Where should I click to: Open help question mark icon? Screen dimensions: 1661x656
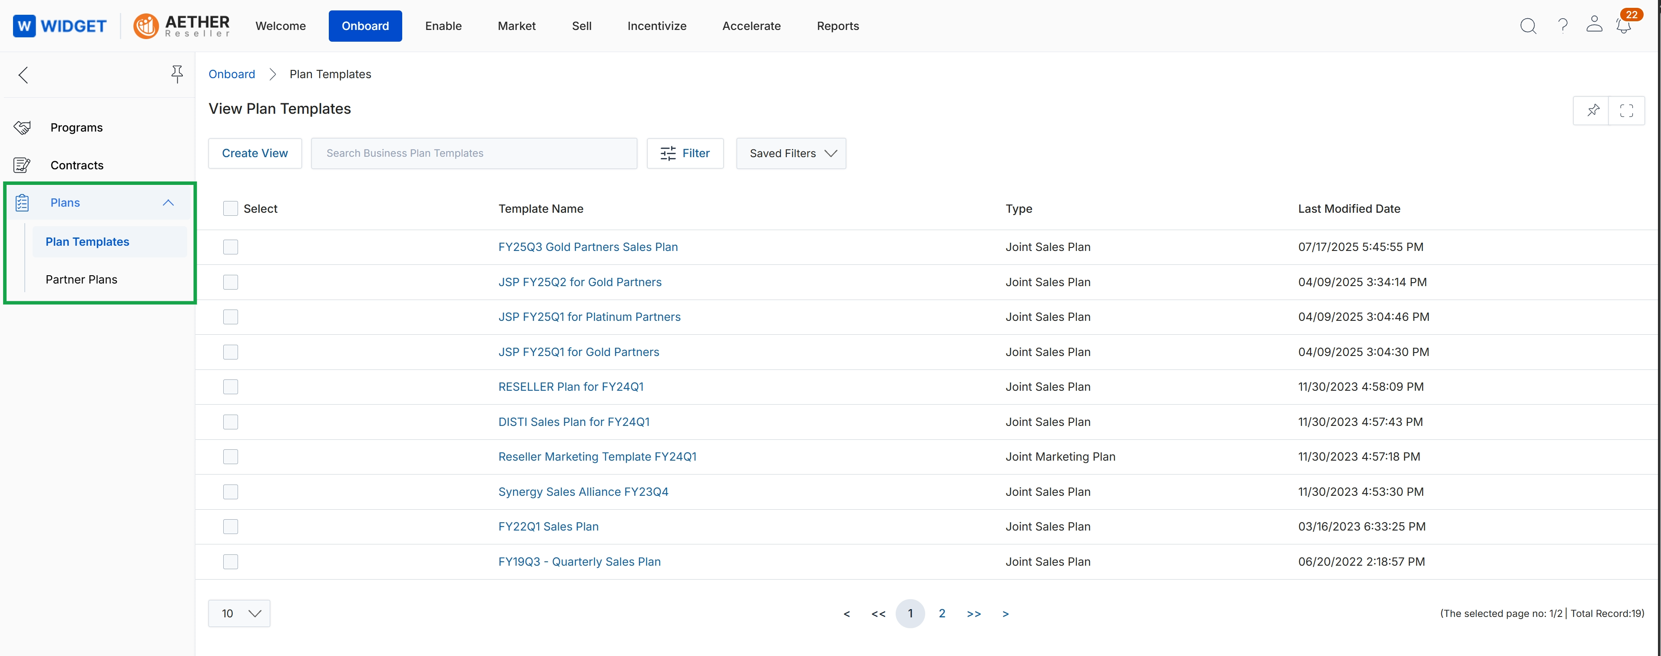pos(1562,26)
